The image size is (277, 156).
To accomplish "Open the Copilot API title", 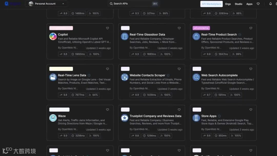I will click(63, 34).
